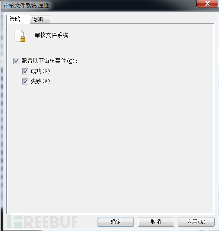
Task: Click the 配置以下审核事件(C) label text
Action: (x=50, y=61)
